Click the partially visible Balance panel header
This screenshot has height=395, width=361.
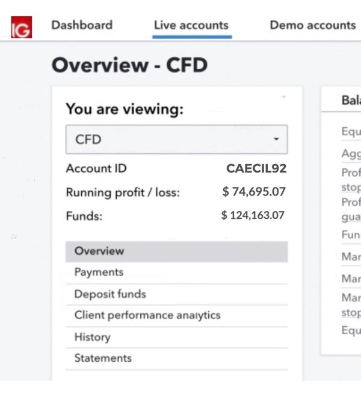click(x=351, y=100)
